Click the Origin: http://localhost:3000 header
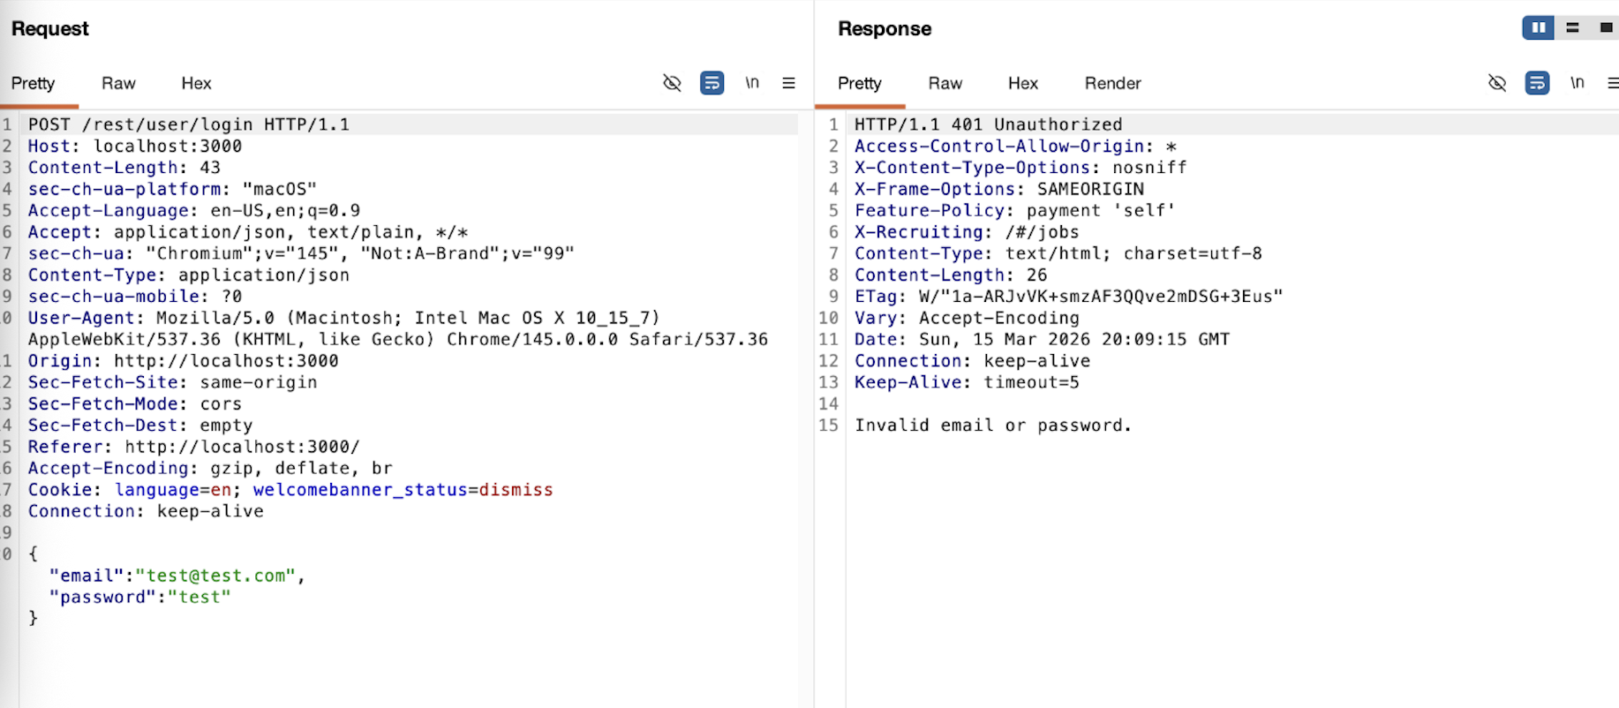This screenshot has width=1619, height=708. pos(183,360)
